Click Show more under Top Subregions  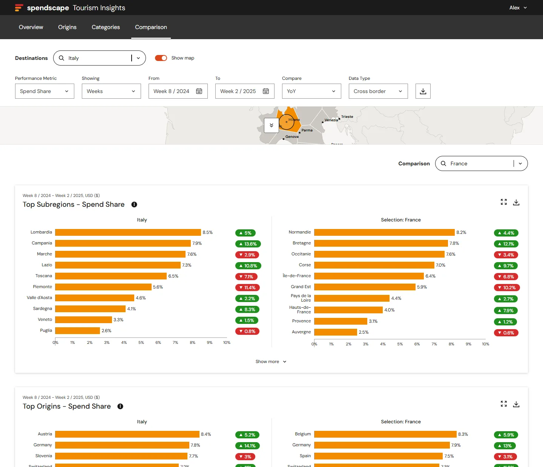271,362
